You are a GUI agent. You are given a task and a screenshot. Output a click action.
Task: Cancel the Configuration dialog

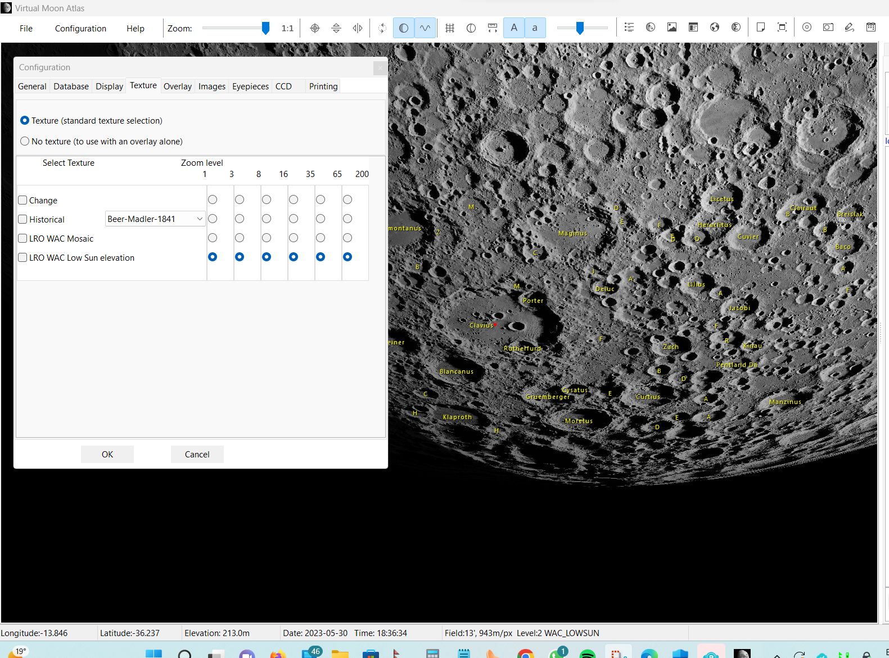click(x=197, y=454)
